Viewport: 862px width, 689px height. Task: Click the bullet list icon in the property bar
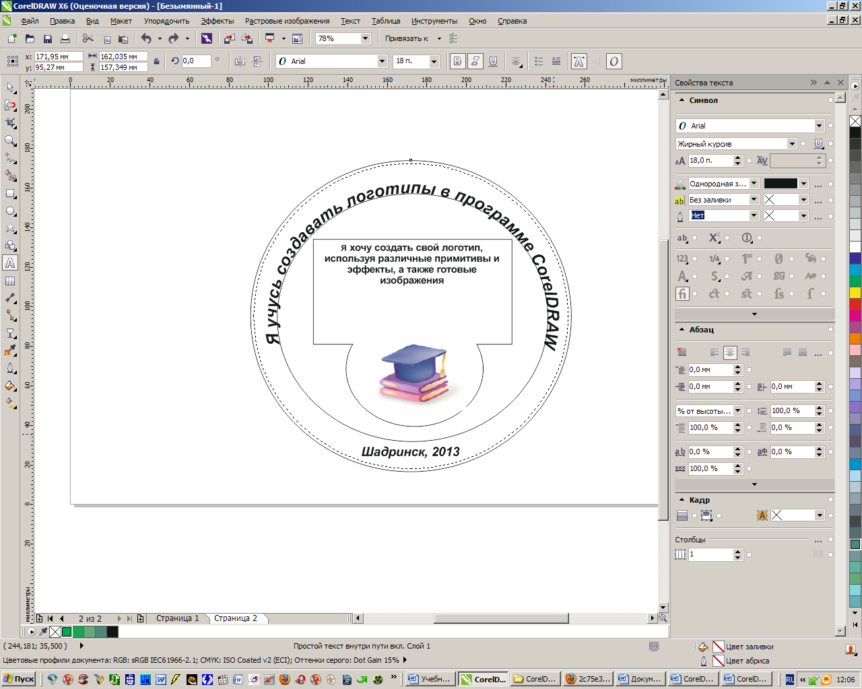pyautogui.click(x=539, y=61)
